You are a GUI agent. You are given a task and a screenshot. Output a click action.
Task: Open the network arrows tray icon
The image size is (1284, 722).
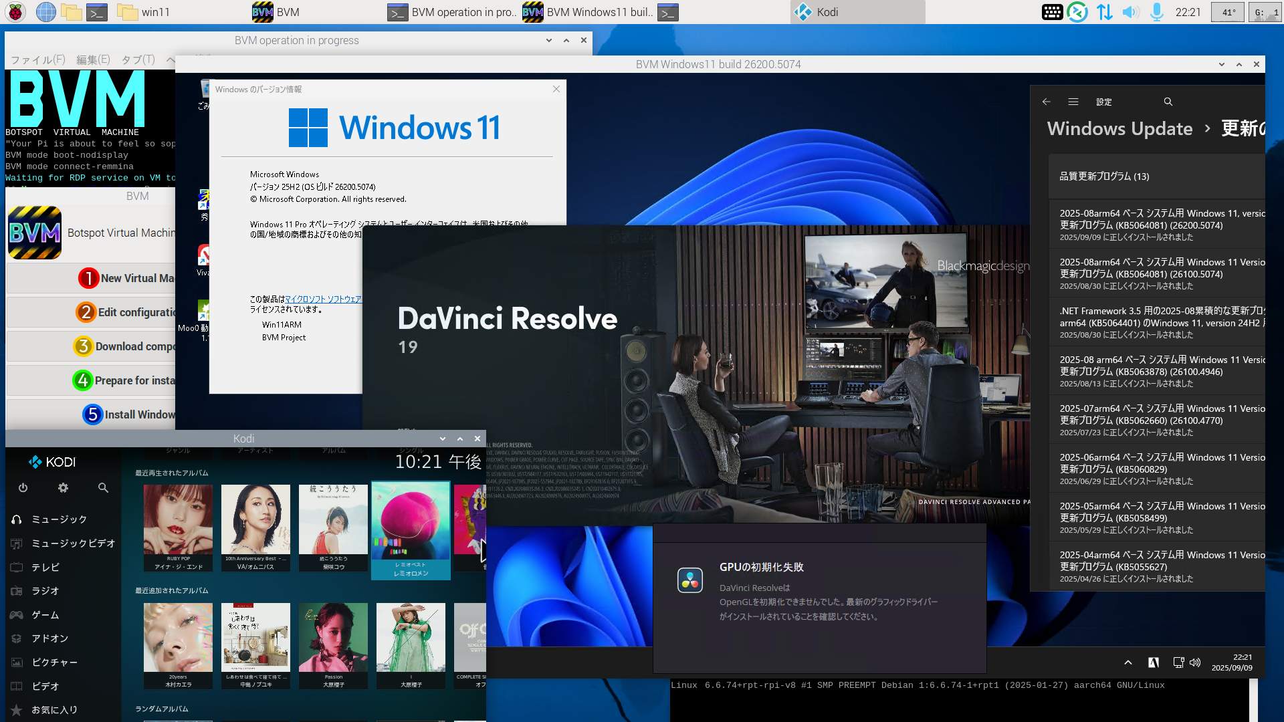[1105, 12]
